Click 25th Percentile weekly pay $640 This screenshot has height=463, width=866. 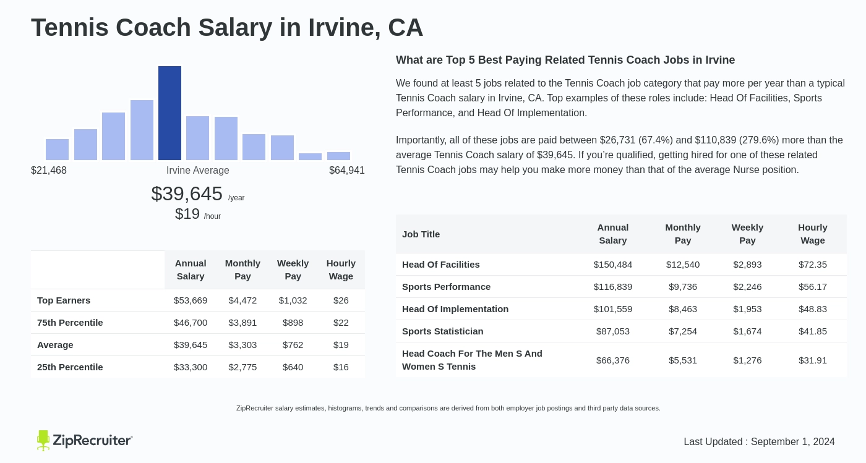(293, 367)
